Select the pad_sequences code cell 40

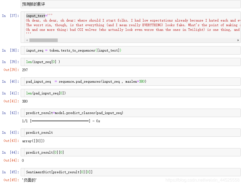point(131,82)
